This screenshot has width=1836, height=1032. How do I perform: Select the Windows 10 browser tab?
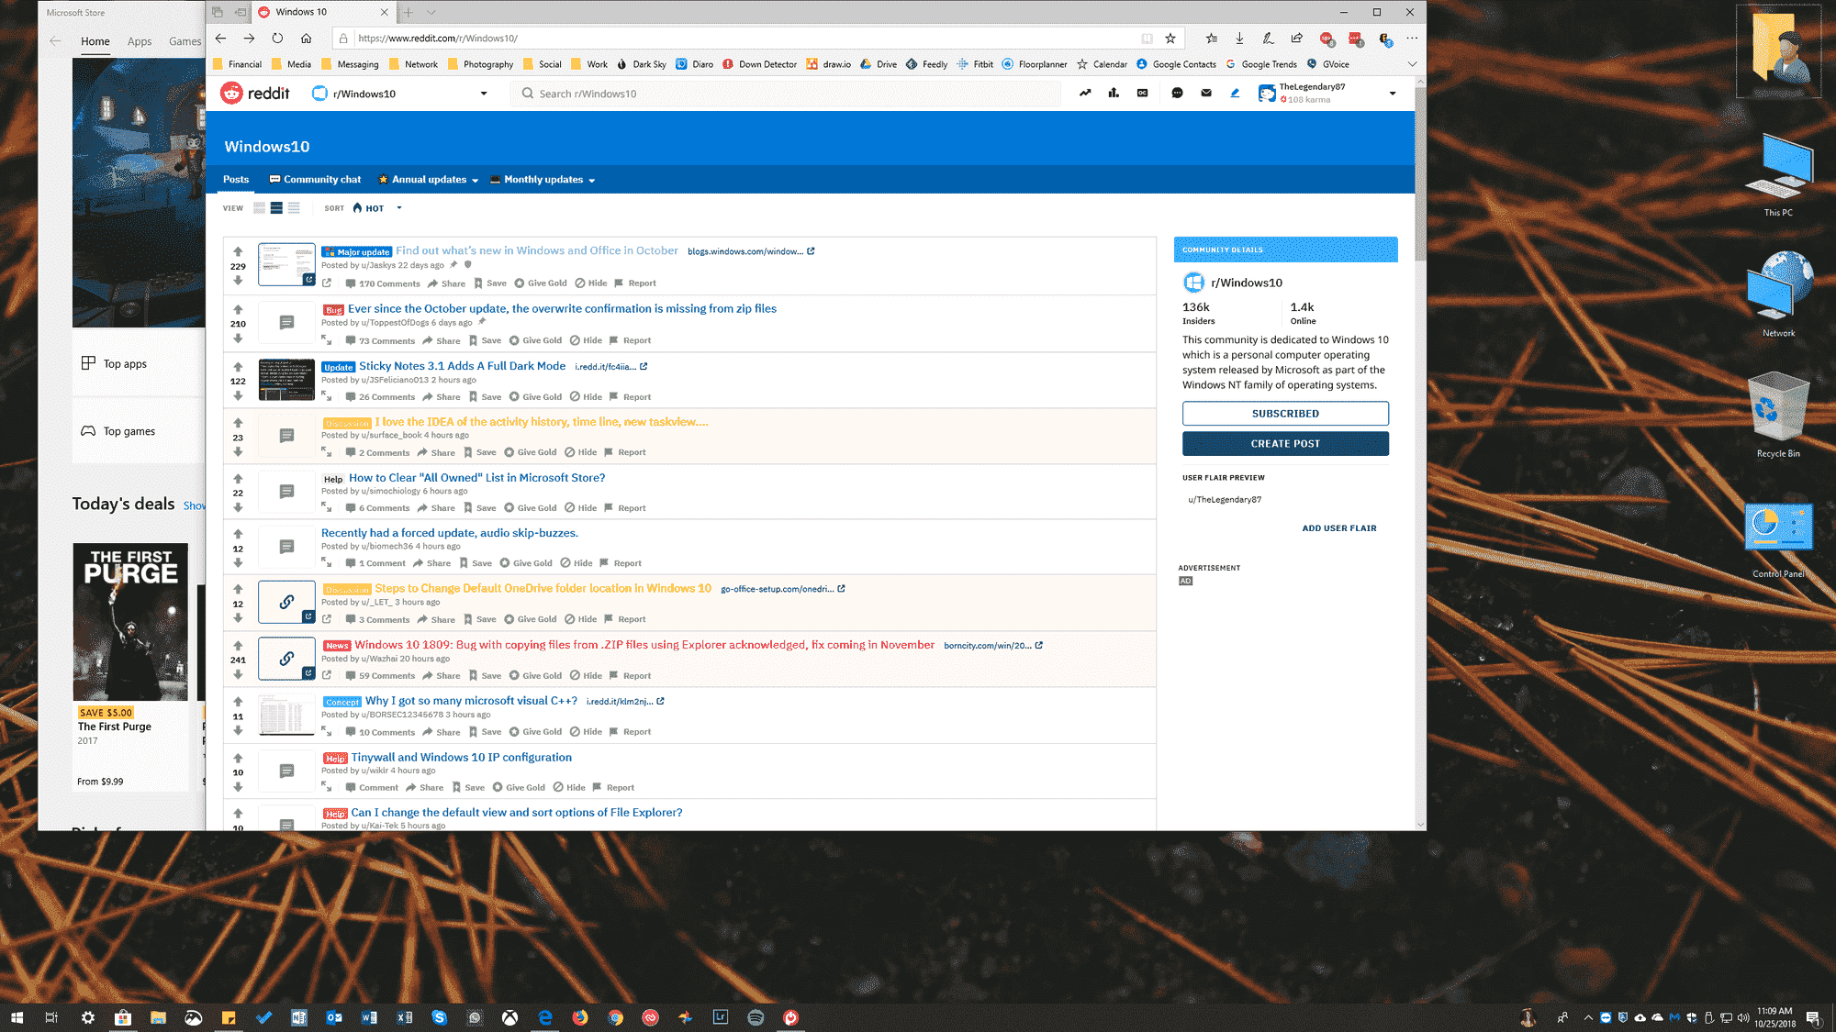323,12
